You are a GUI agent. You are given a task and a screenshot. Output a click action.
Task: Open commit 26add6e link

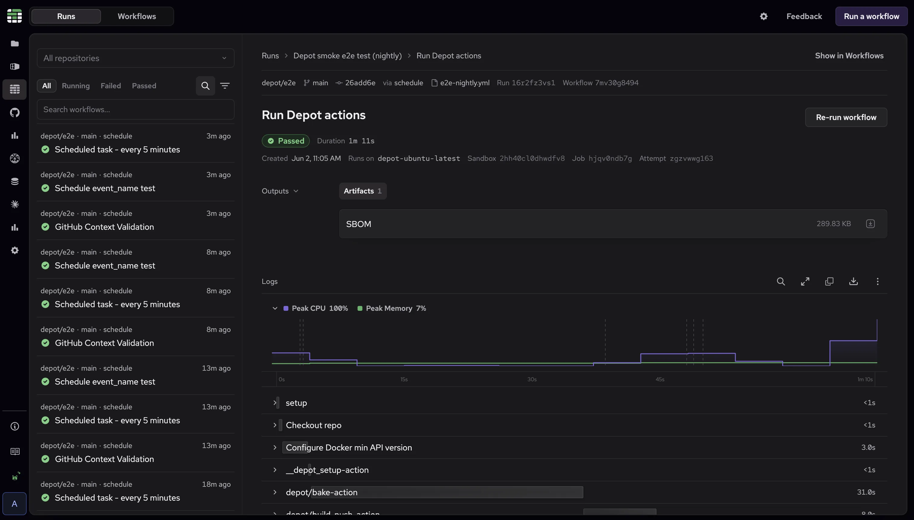(x=356, y=83)
